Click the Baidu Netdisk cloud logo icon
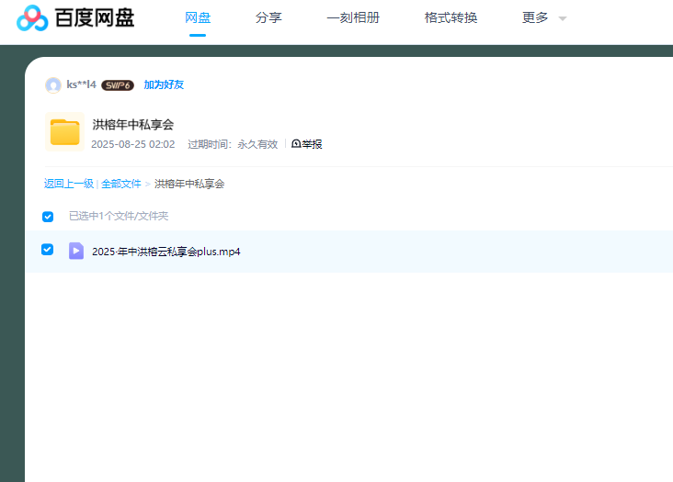This screenshot has width=673, height=482. pyautogui.click(x=32, y=17)
